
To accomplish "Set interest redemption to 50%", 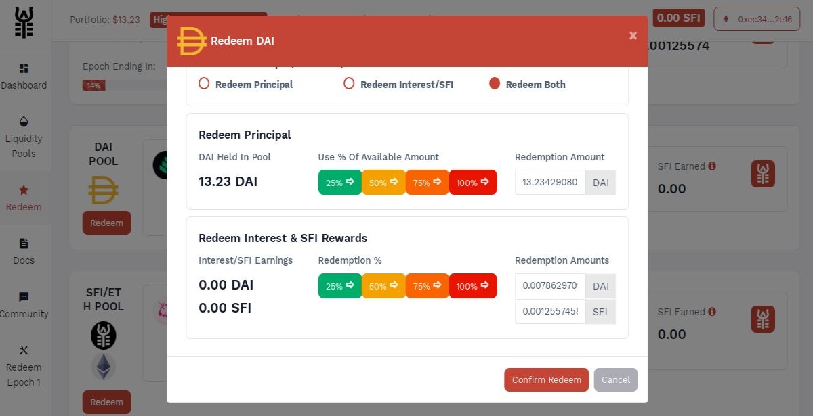I will coord(383,285).
